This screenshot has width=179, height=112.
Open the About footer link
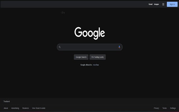click(x=6, y=108)
